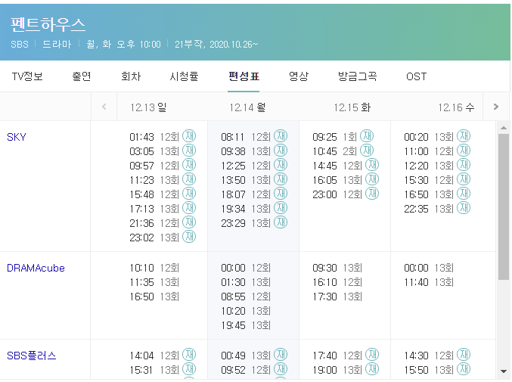The image size is (512, 382).
Task: Select the 12.16 수 date header
Action: click(456, 107)
